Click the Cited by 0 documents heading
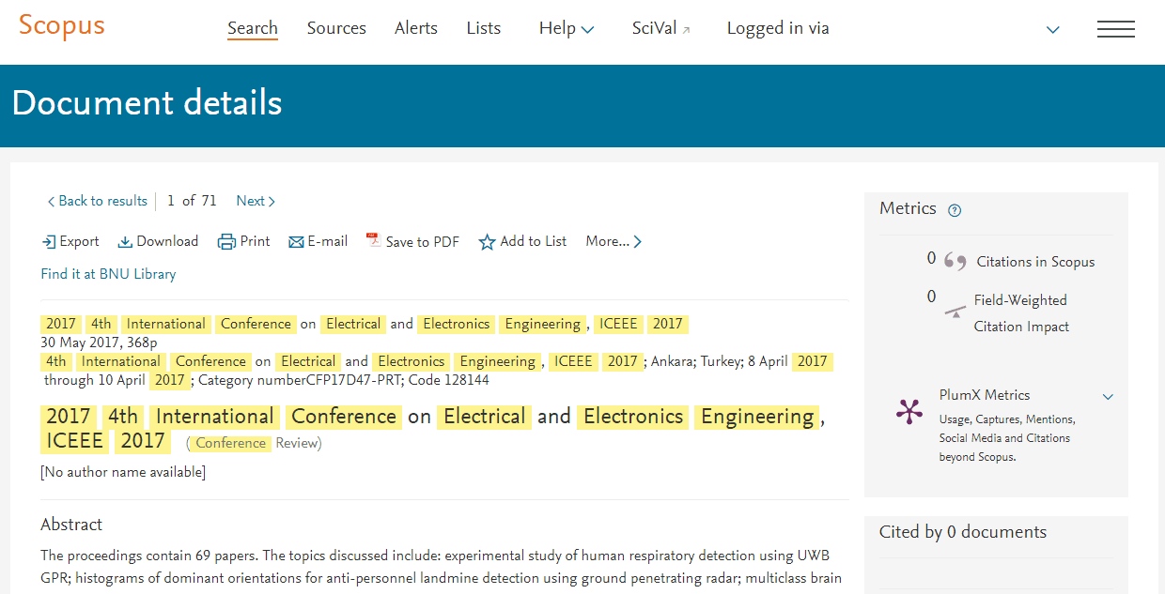The width and height of the screenshot is (1165, 594). pos(963,532)
